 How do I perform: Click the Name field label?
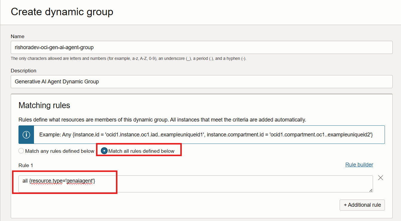(x=18, y=36)
